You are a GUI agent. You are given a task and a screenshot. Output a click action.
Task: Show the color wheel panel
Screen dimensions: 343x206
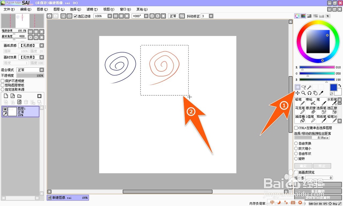click(297, 16)
